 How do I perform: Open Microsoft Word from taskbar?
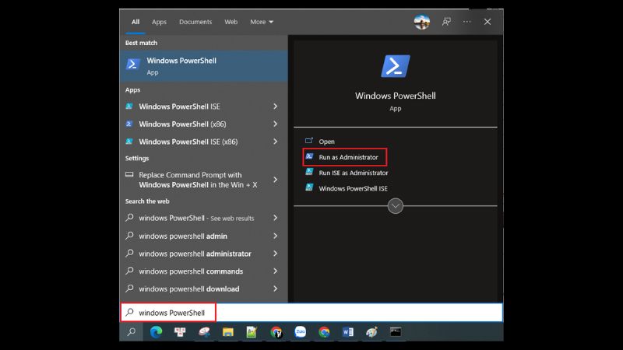tap(347, 332)
